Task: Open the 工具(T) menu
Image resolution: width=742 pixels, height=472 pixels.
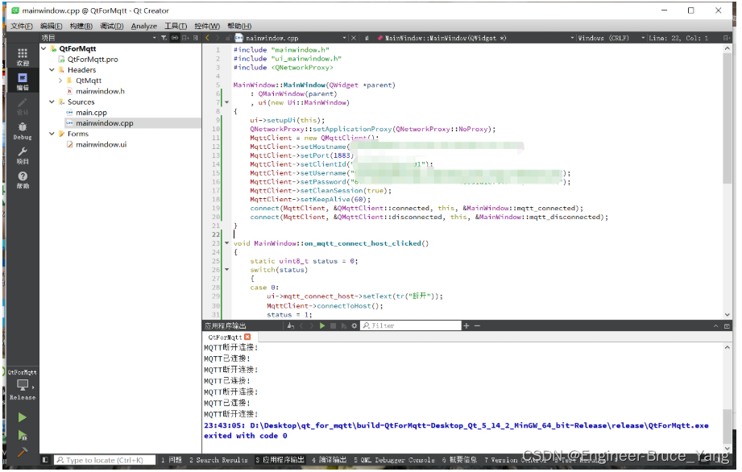Action: (x=176, y=26)
